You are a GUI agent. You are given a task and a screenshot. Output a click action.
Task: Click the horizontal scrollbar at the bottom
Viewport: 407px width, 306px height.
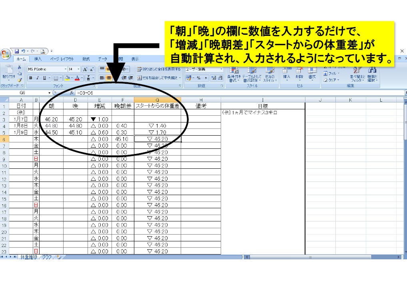(310, 257)
